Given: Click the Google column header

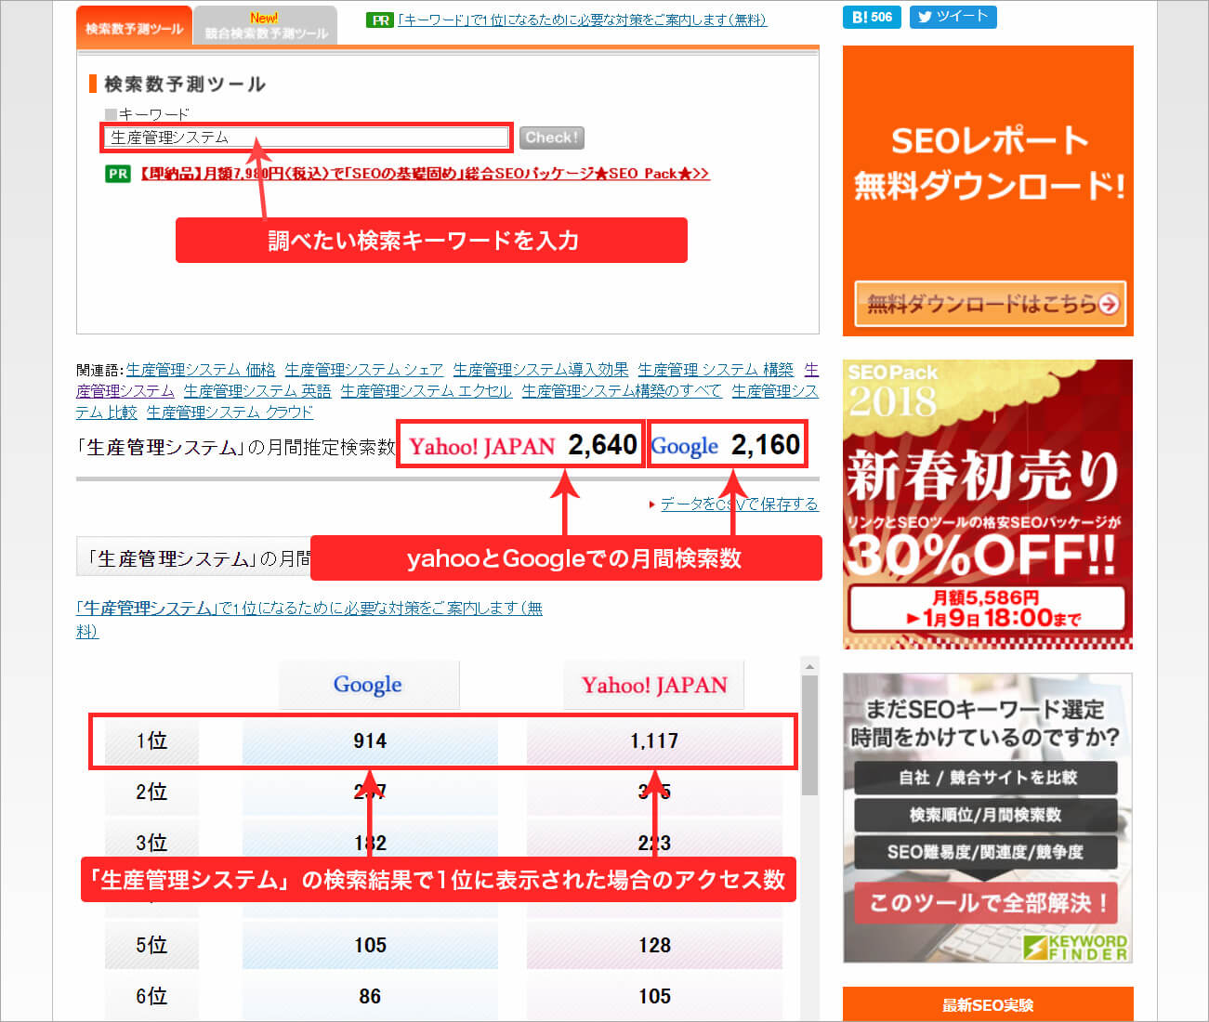Looking at the screenshot, I should click(x=368, y=686).
